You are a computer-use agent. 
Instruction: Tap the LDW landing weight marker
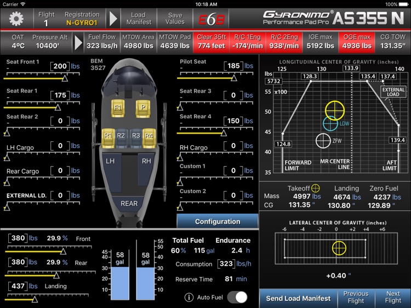330,123
